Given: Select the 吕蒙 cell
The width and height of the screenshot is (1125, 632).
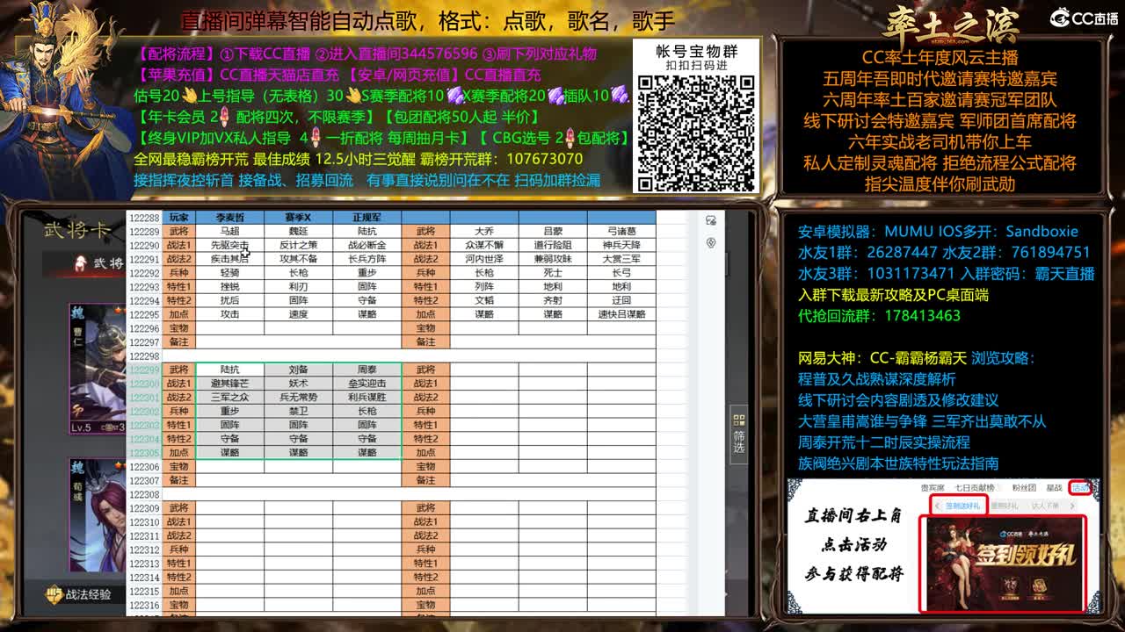Looking at the screenshot, I should coord(553,231).
